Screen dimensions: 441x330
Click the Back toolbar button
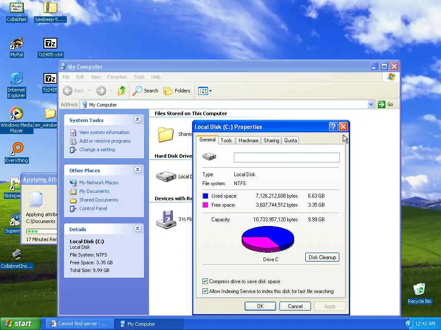point(73,91)
